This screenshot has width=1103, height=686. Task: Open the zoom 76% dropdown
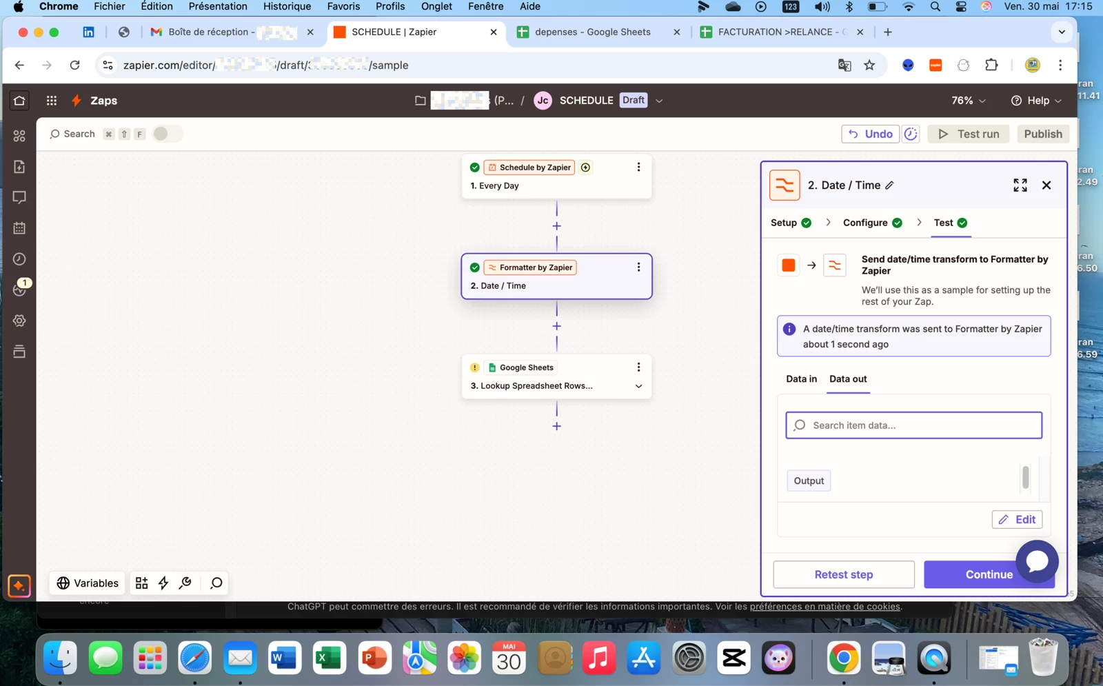(969, 101)
